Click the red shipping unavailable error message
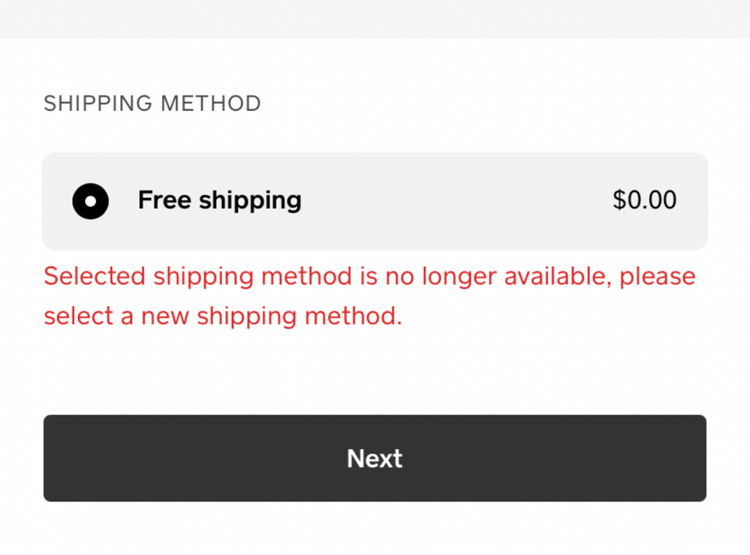 coord(369,295)
